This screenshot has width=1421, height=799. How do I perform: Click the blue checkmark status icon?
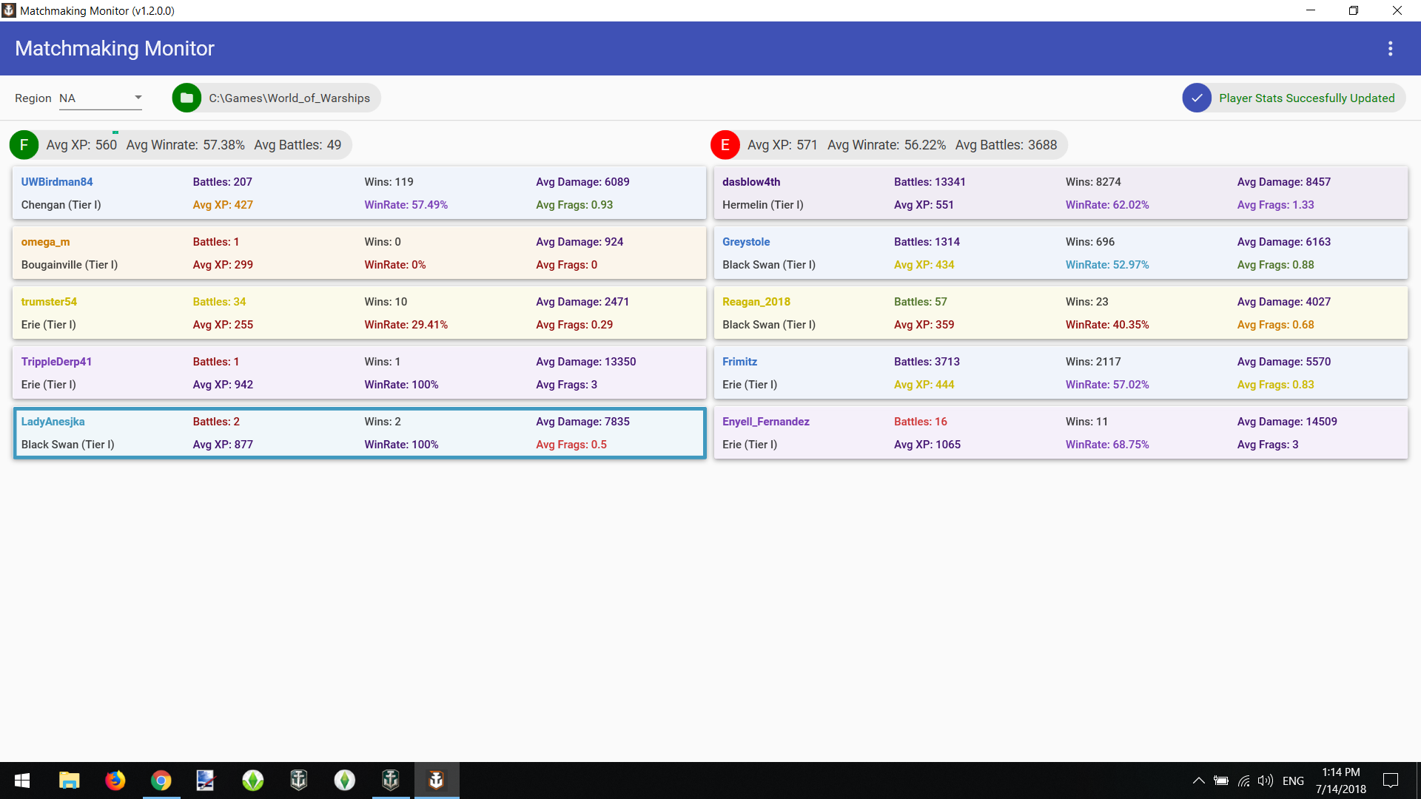pyautogui.click(x=1196, y=98)
